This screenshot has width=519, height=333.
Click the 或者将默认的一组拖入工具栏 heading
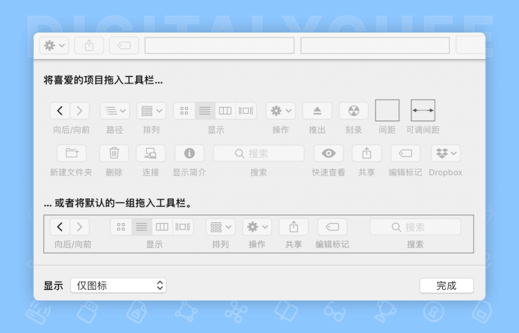(x=118, y=203)
